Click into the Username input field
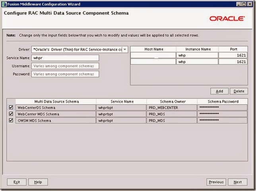The image size is (256, 191). point(65,66)
